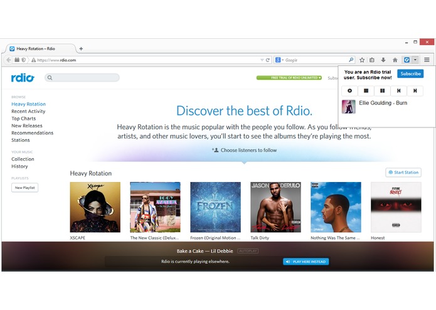Skip to previous track in popup
The width and height of the screenshot is (436, 310).
pos(399,90)
